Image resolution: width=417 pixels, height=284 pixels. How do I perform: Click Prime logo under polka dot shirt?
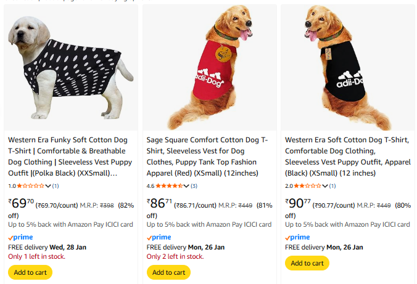click(20, 238)
